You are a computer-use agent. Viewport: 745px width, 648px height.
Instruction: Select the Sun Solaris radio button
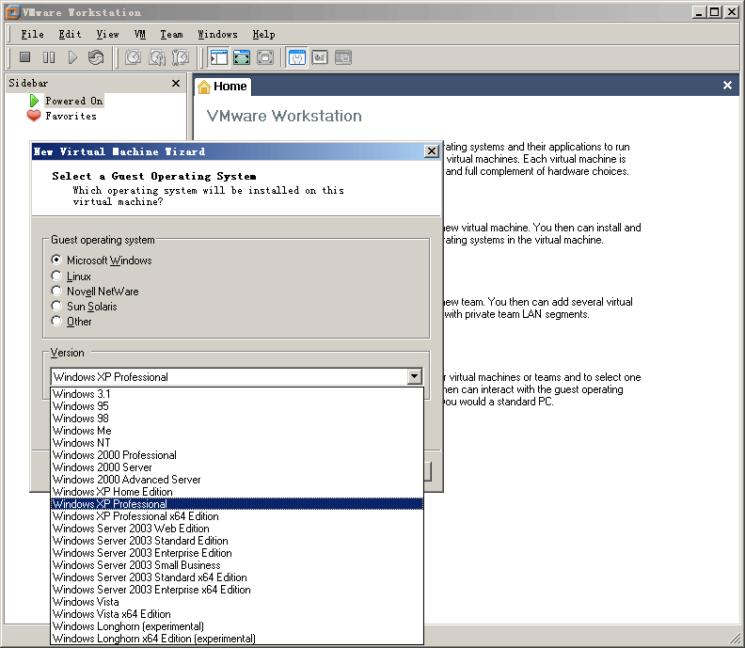coord(56,306)
